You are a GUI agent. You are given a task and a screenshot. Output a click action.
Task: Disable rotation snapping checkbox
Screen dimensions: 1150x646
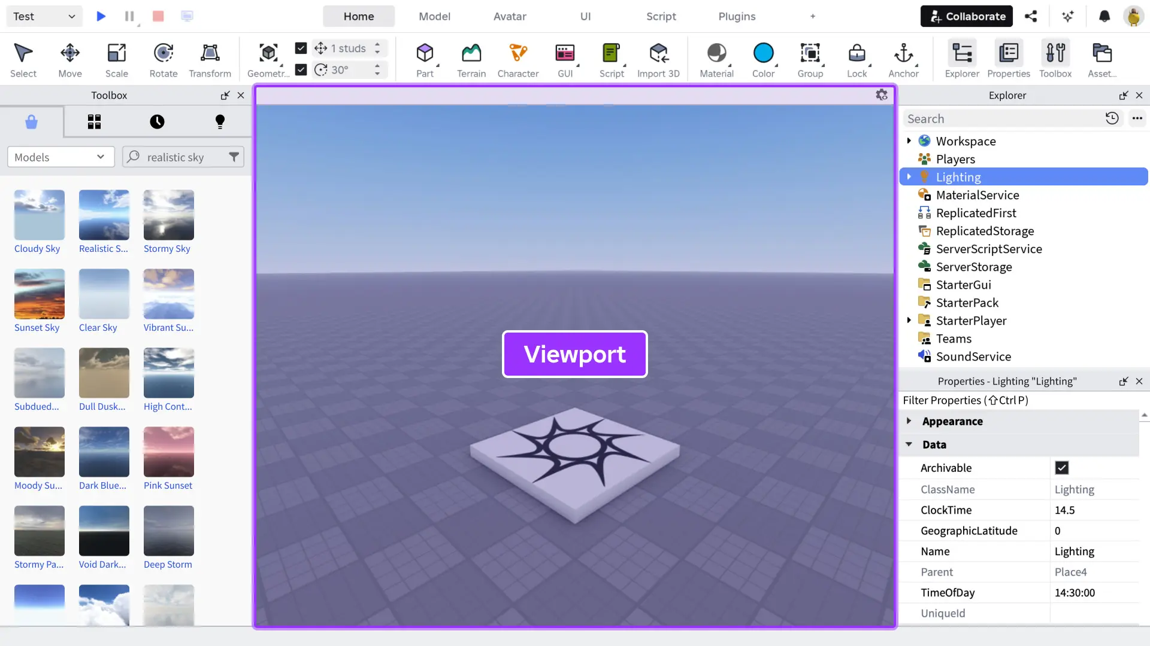pyautogui.click(x=301, y=70)
